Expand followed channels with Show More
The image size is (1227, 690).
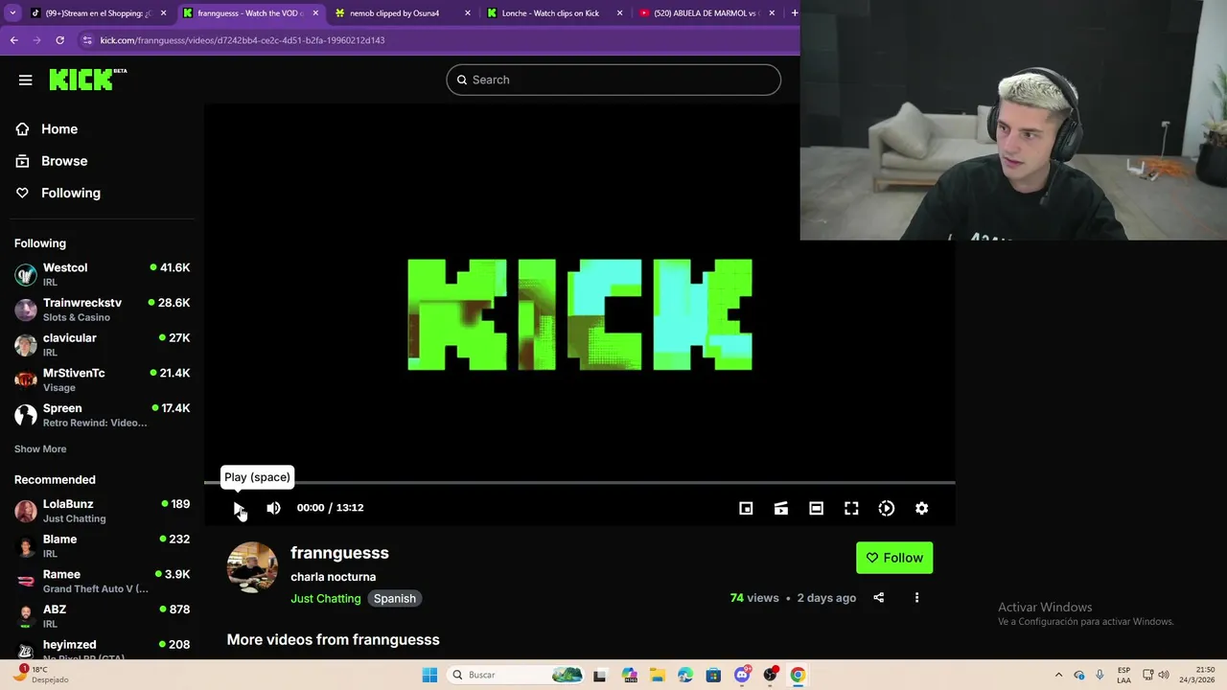point(40,448)
